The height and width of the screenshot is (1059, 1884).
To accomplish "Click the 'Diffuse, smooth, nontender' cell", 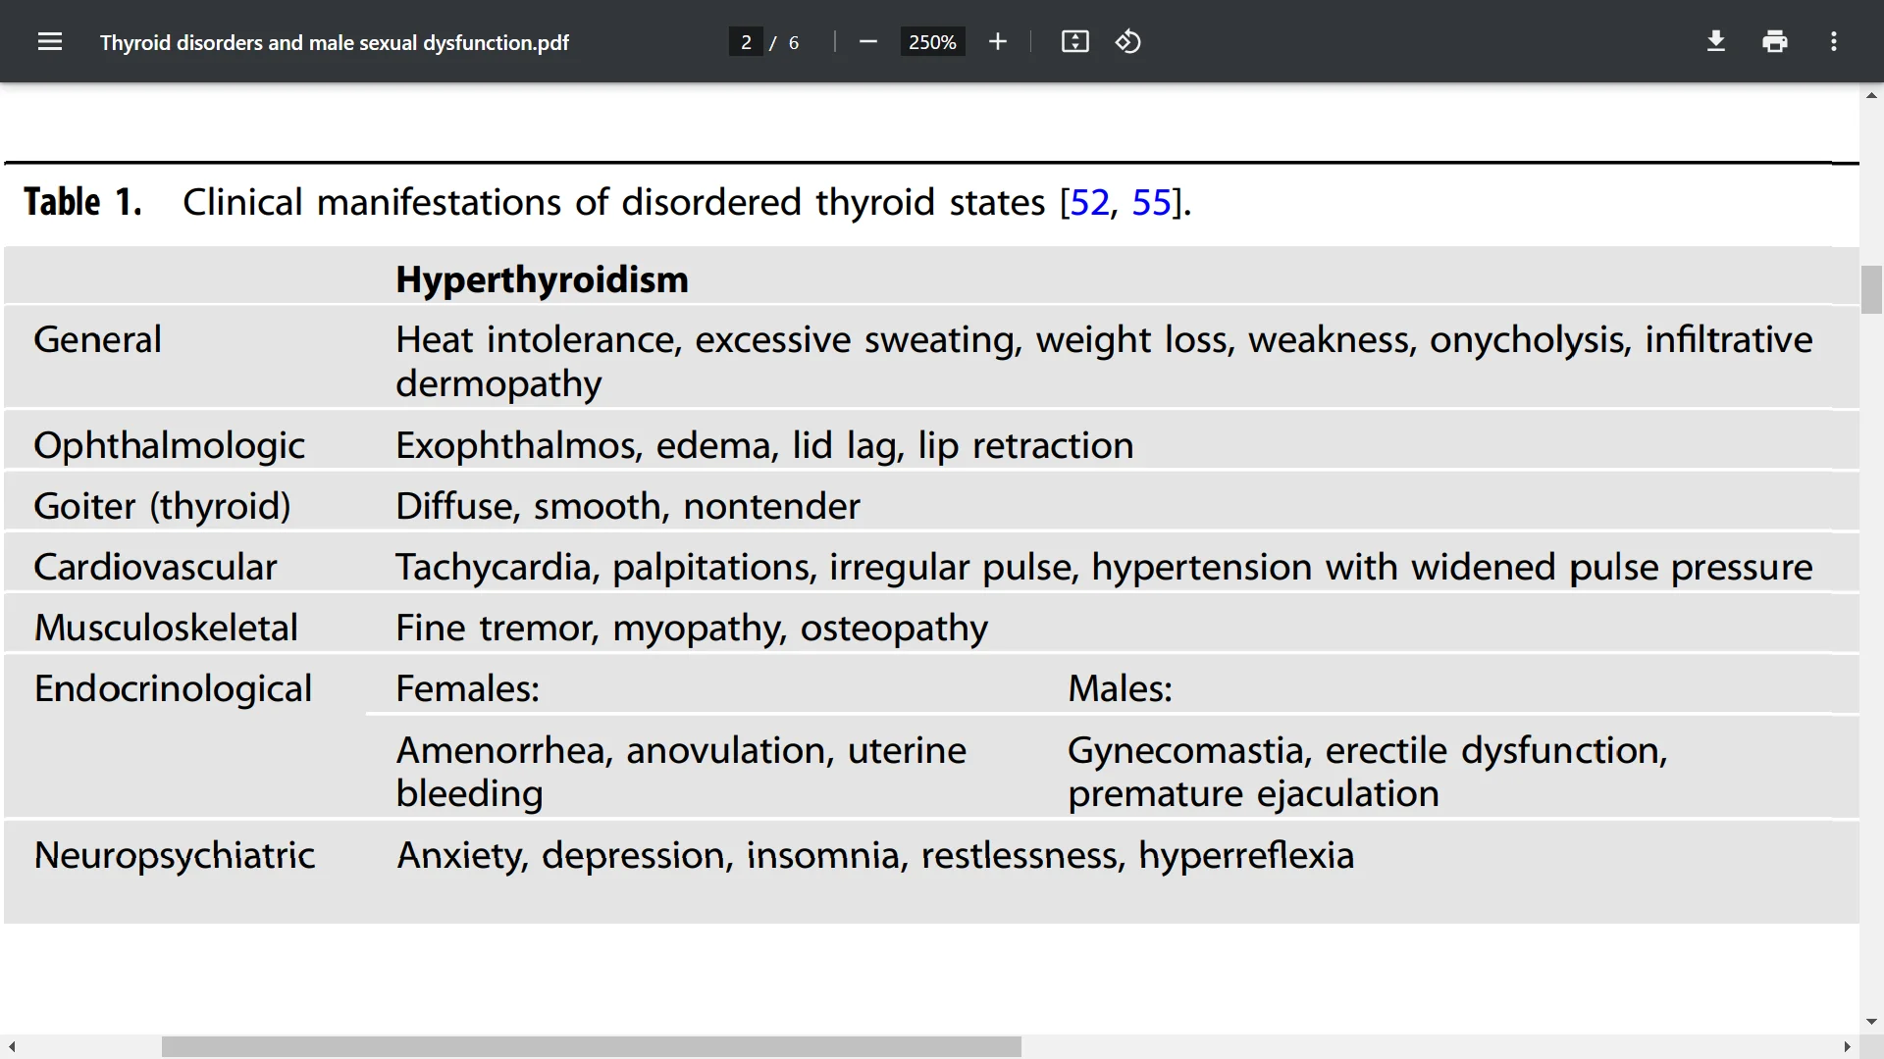I will point(628,507).
